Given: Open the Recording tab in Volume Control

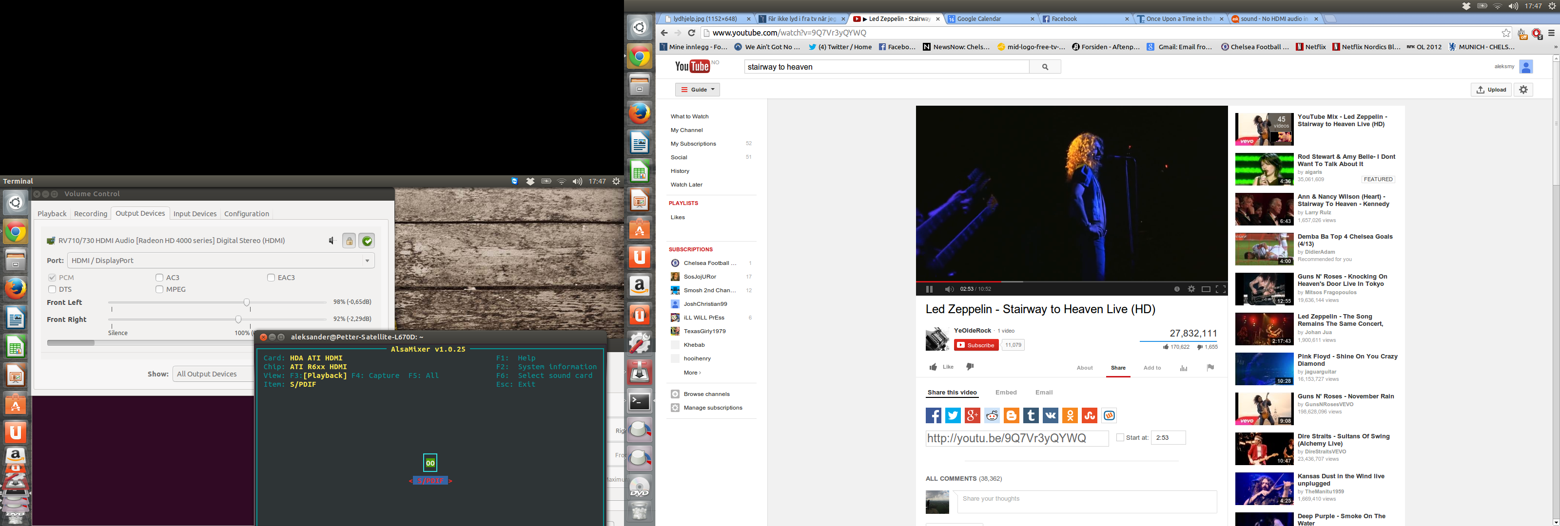Looking at the screenshot, I should click(x=90, y=214).
